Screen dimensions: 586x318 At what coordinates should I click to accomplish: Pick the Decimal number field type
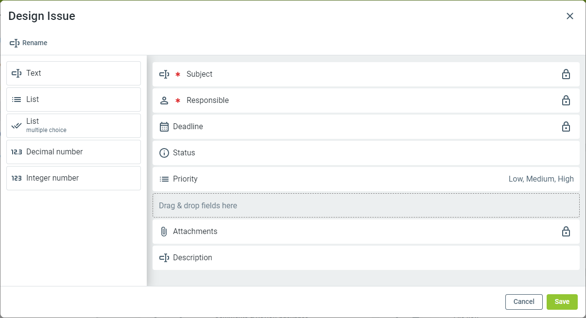tap(73, 152)
